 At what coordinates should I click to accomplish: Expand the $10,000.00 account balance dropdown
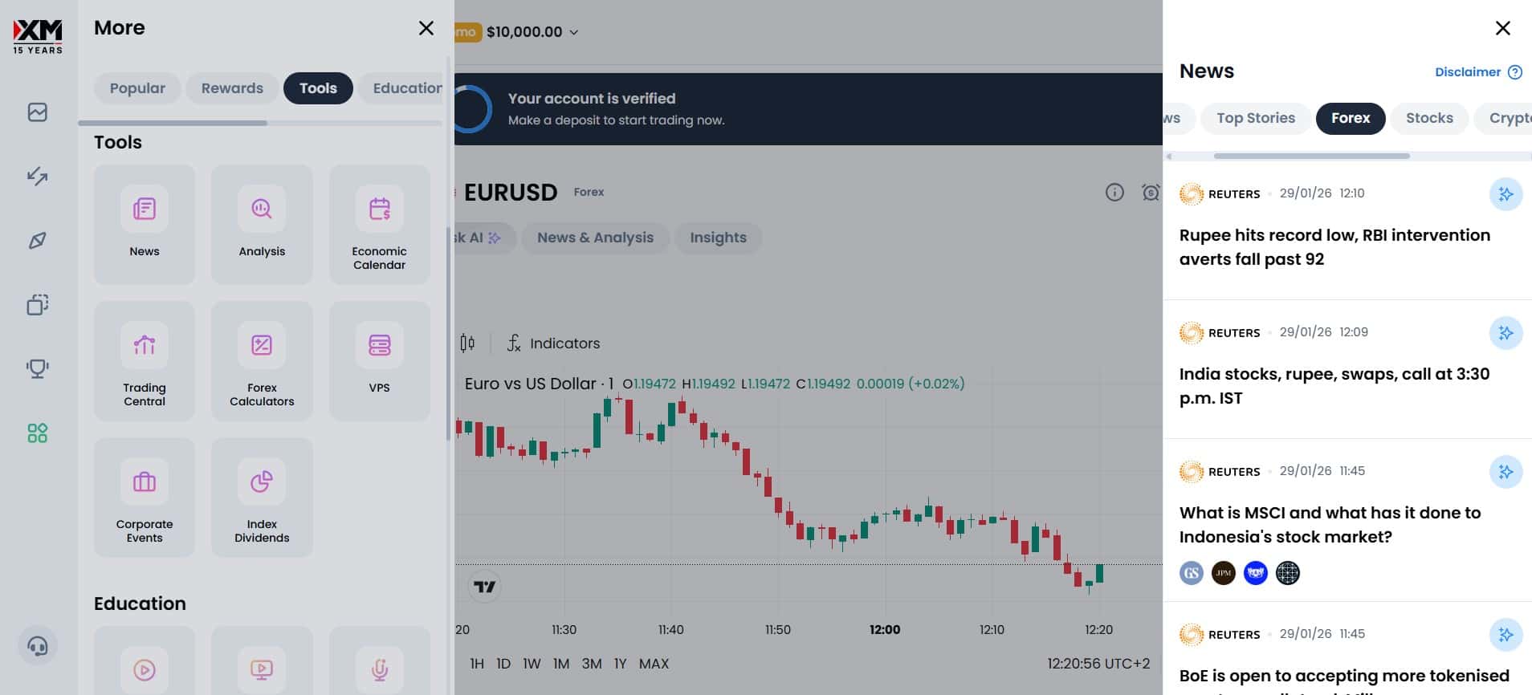point(573,32)
